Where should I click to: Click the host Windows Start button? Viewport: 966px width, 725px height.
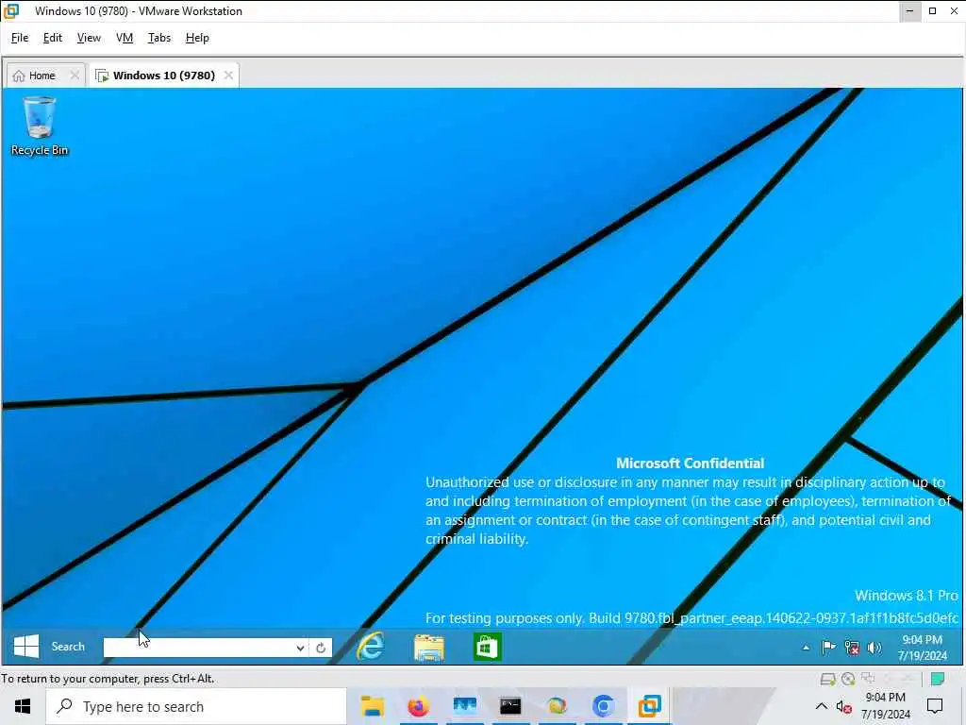23,706
